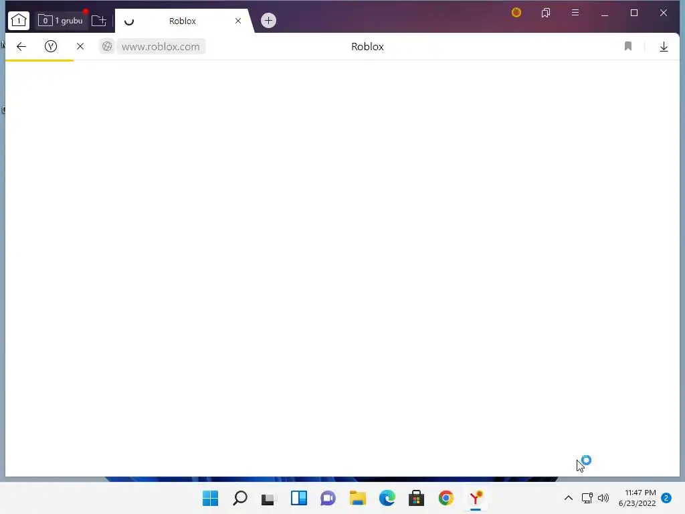Viewport: 685px width, 514px height.
Task: Stop loading the page
Action: 80,46
